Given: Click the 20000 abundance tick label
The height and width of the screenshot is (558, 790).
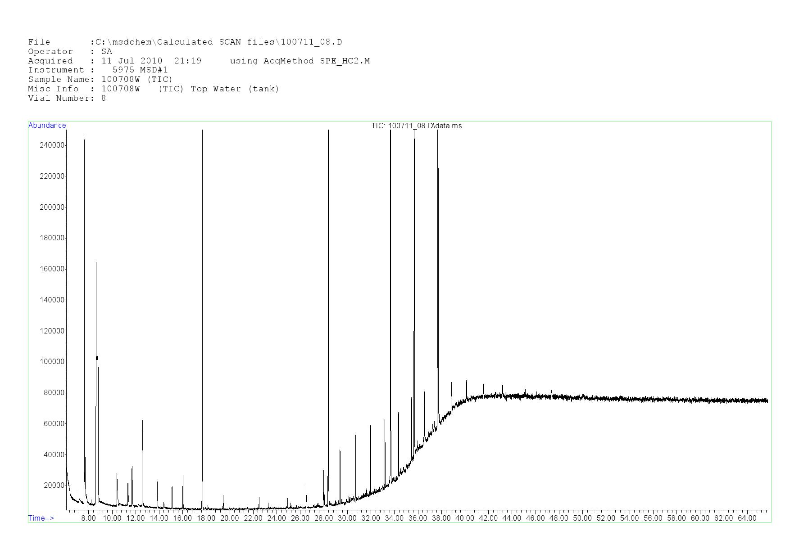Looking at the screenshot, I should pos(54,486).
